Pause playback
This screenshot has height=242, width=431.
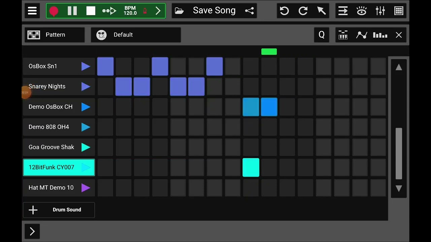(x=72, y=11)
